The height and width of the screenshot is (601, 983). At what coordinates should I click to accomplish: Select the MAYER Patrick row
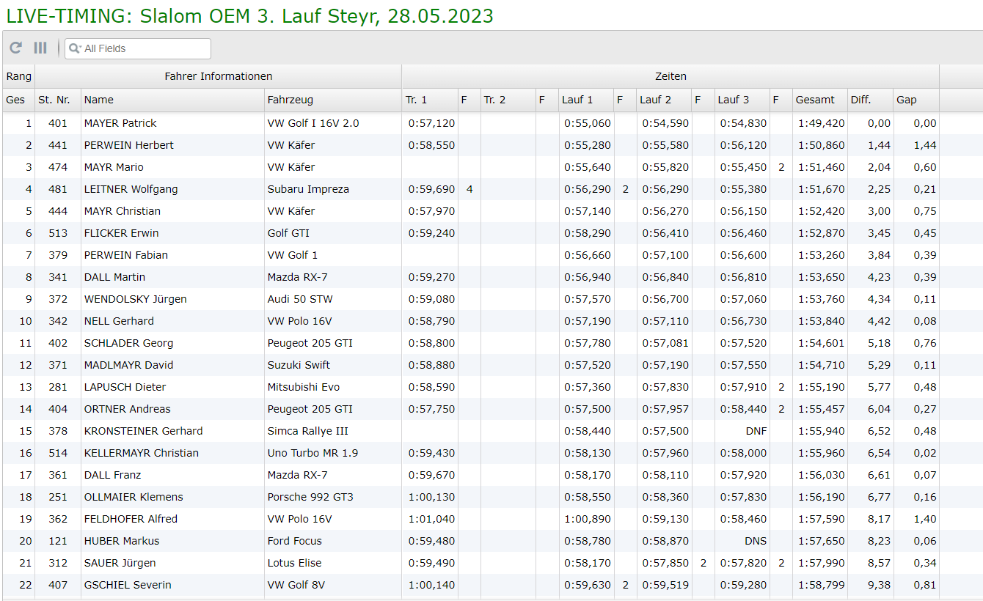pyautogui.click(x=120, y=123)
